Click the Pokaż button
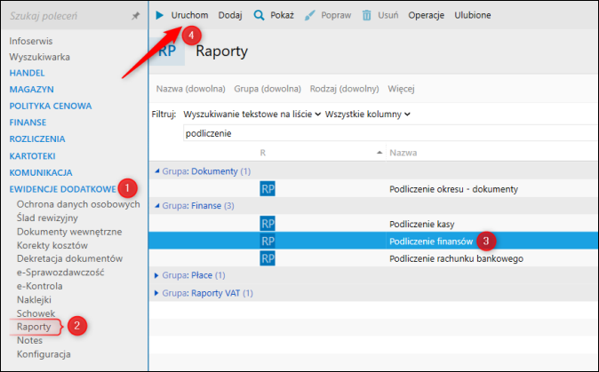Image resolution: width=599 pixels, height=372 pixels. (282, 15)
